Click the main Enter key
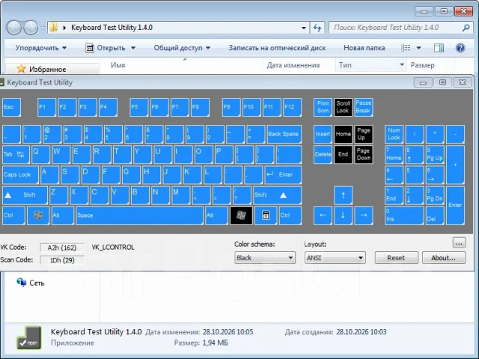This screenshot has width=479, height=359. (x=283, y=174)
